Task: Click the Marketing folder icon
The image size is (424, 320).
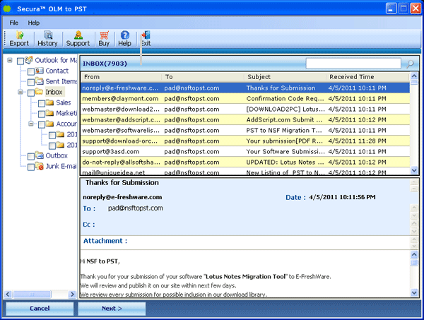Action: [x=50, y=113]
